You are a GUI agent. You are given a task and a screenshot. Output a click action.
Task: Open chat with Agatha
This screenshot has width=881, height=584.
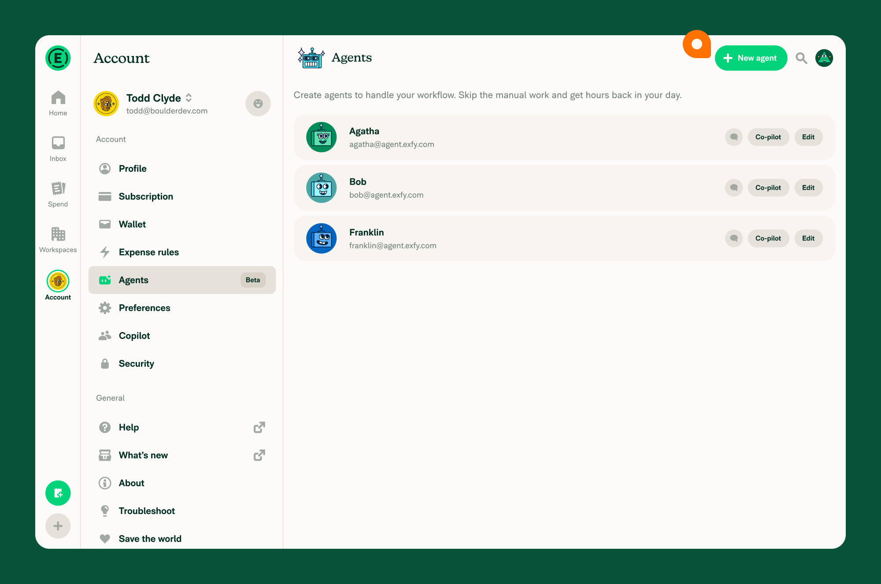coord(734,137)
